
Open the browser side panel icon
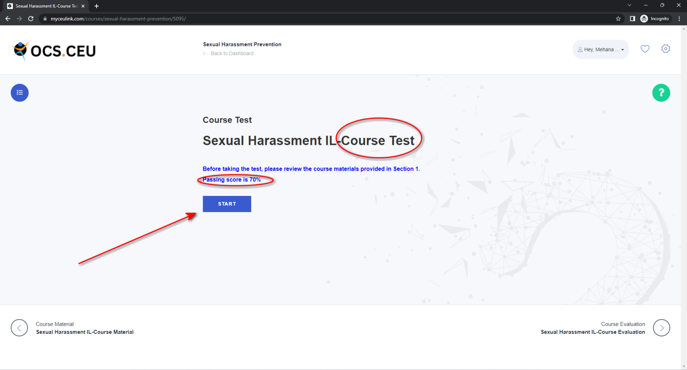pyautogui.click(x=632, y=19)
